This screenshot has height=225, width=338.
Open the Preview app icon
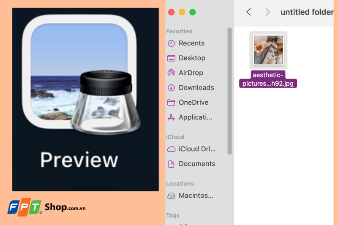coord(82,74)
